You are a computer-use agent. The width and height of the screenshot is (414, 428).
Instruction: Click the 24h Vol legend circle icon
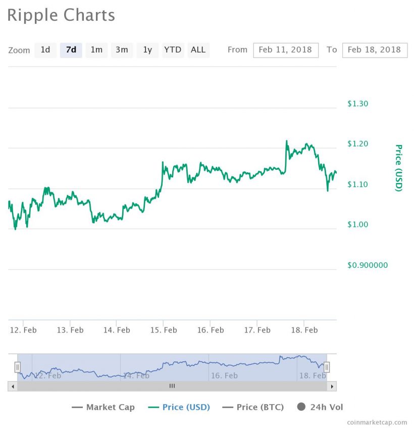(301, 407)
